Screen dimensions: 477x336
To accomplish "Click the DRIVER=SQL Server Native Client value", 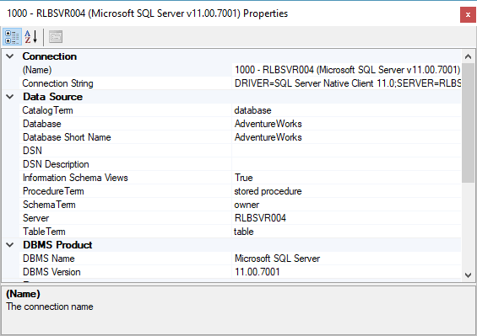I will tap(348, 83).
